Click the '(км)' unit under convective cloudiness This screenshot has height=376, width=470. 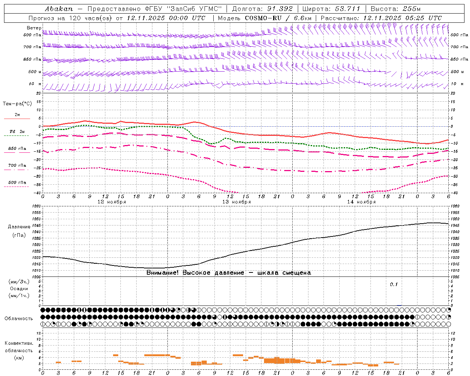pyautogui.click(x=19, y=358)
